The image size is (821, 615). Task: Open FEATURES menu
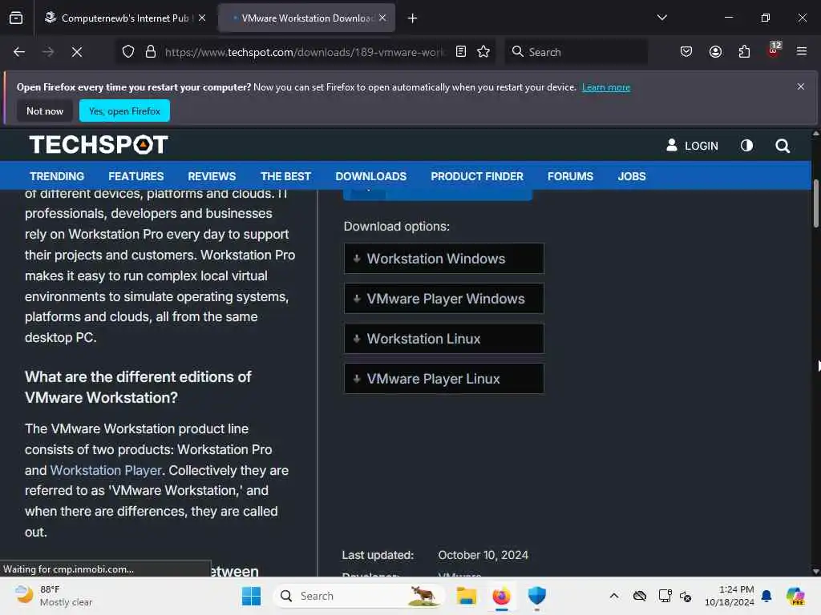(x=136, y=176)
